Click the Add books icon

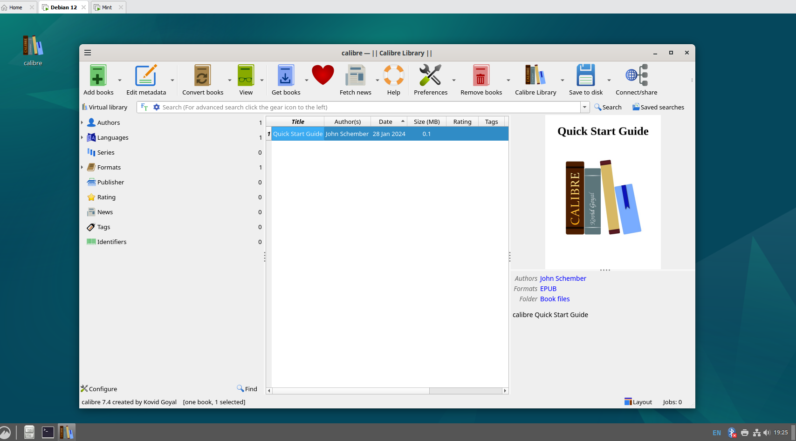pyautogui.click(x=98, y=75)
